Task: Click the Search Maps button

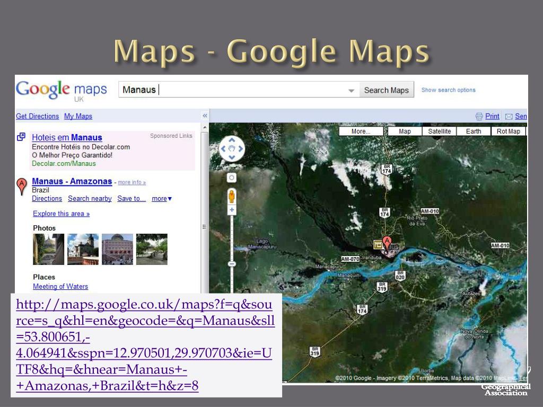Action: pyautogui.click(x=386, y=90)
